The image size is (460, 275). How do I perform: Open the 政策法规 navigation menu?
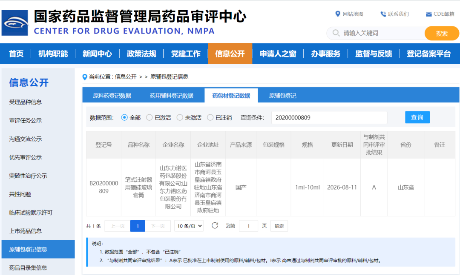pos(141,54)
